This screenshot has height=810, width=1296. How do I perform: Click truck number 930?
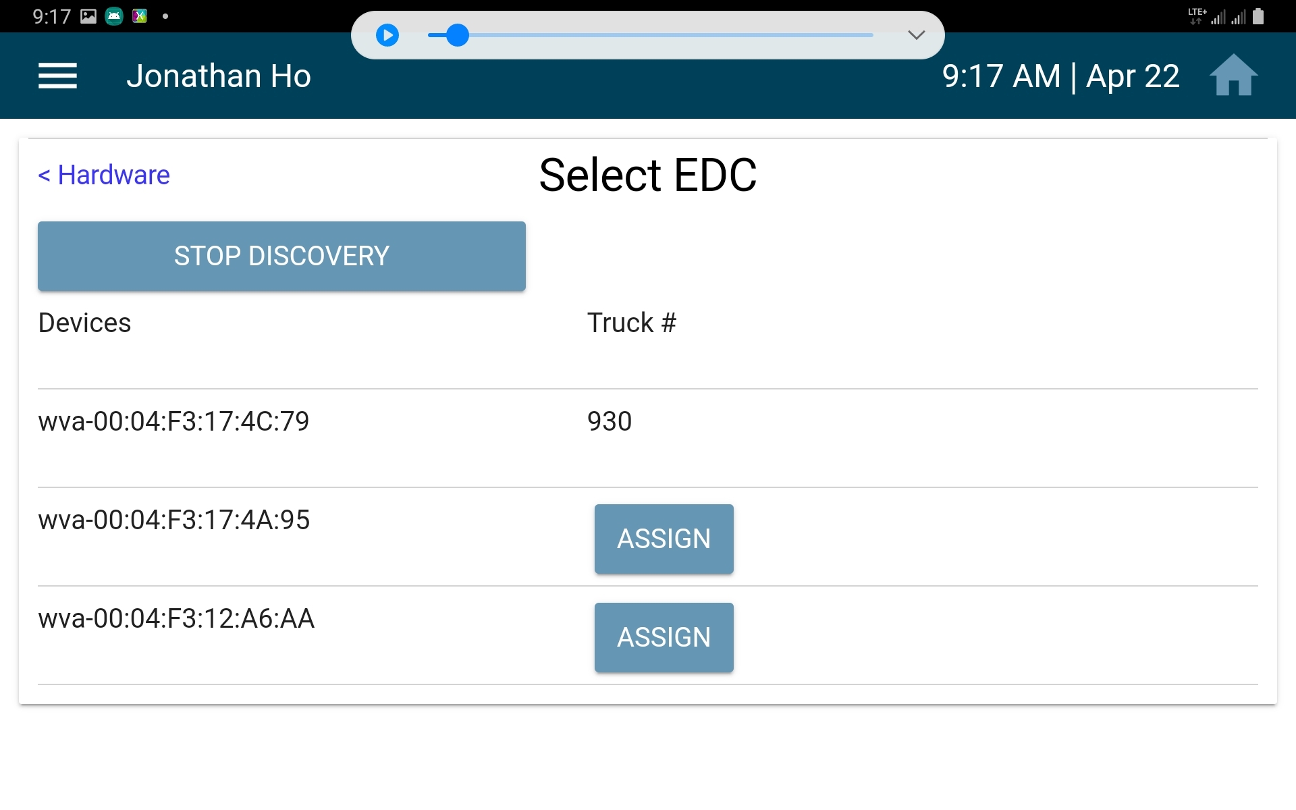coord(610,421)
